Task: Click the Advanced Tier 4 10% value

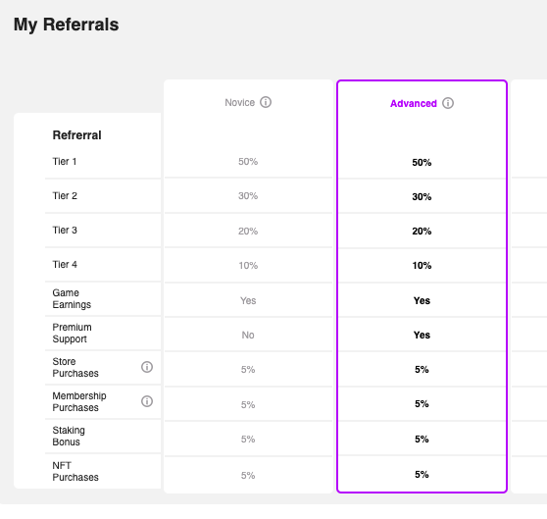Action: pos(422,266)
